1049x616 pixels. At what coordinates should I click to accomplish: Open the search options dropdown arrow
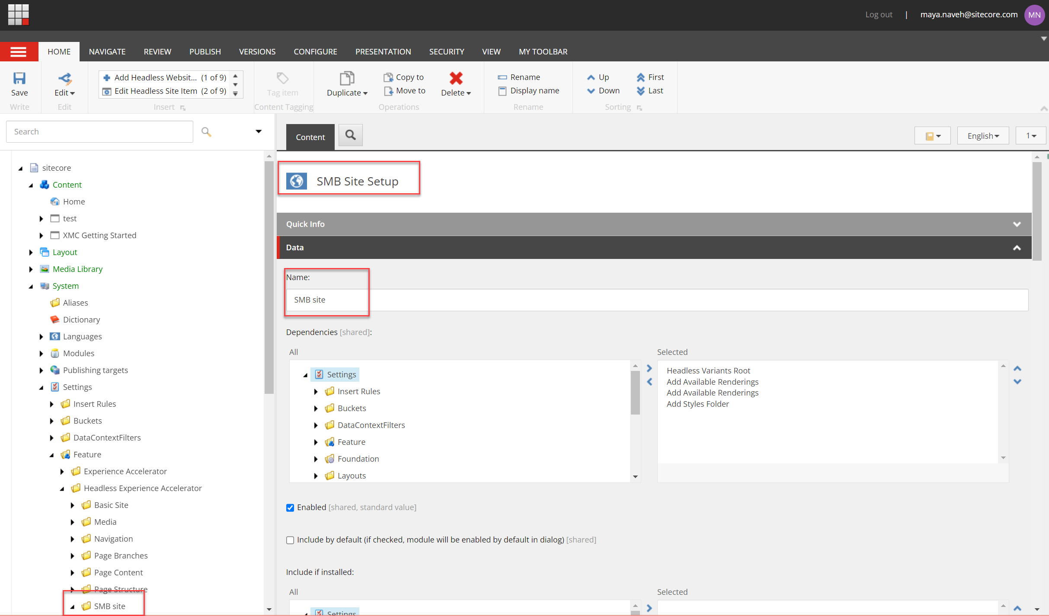[259, 131]
